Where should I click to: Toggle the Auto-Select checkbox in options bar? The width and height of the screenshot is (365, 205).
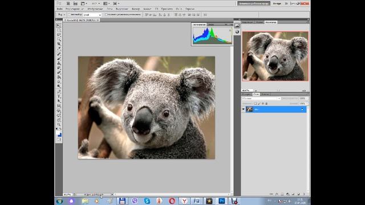[x=70, y=15]
